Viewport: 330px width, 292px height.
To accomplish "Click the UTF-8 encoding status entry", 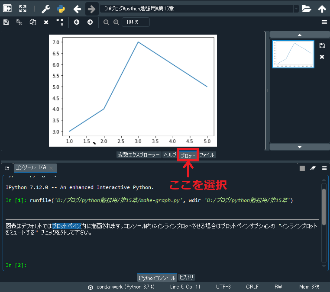I will pyautogui.click(x=223, y=287).
